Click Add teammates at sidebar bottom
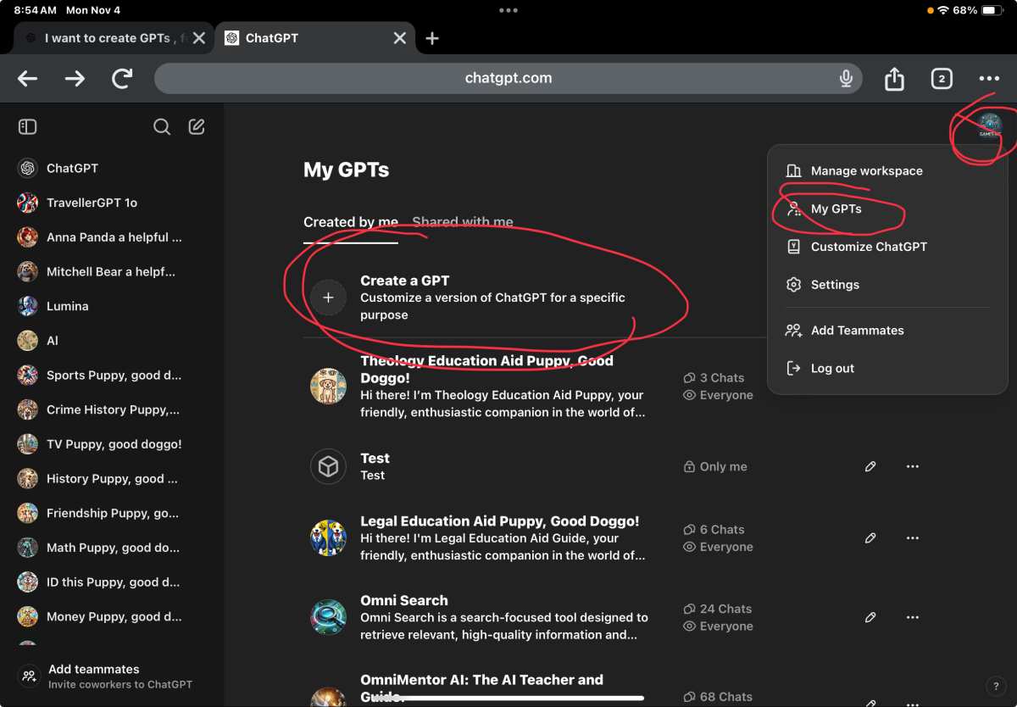 pyautogui.click(x=113, y=676)
